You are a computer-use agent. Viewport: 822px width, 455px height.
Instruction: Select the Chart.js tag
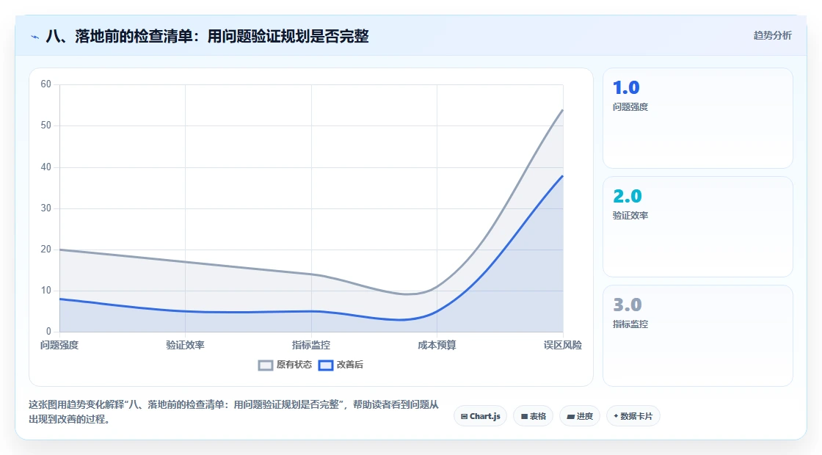click(480, 416)
